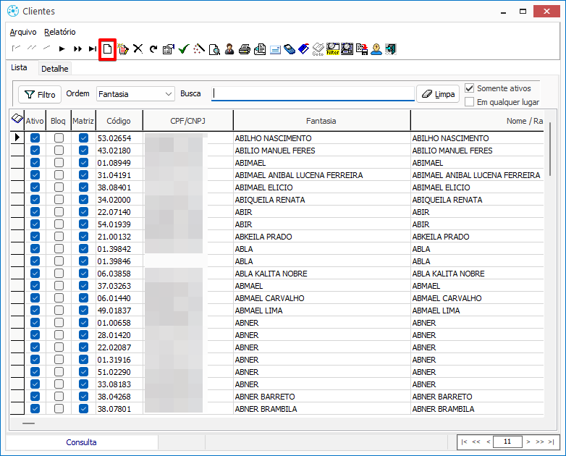
Task: Click the vertical scrollbar of the grid
Action: coord(550,149)
